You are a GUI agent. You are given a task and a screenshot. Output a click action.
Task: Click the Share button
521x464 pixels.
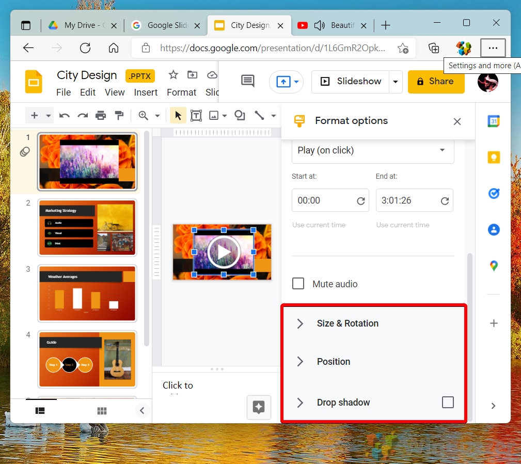click(436, 81)
